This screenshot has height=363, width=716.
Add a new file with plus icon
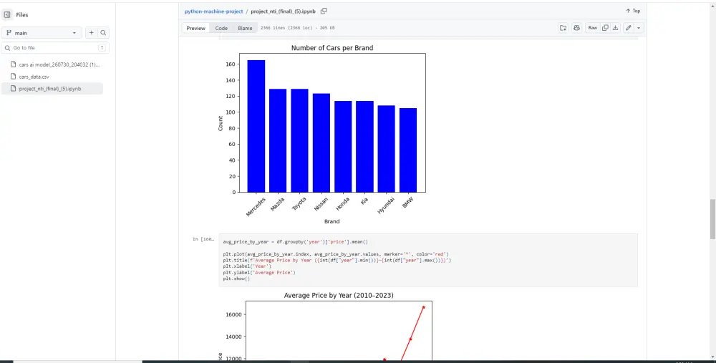[x=92, y=33]
